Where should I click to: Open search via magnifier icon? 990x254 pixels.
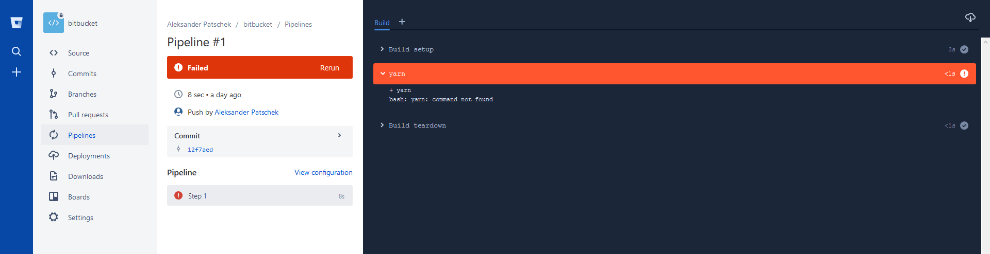[16, 51]
